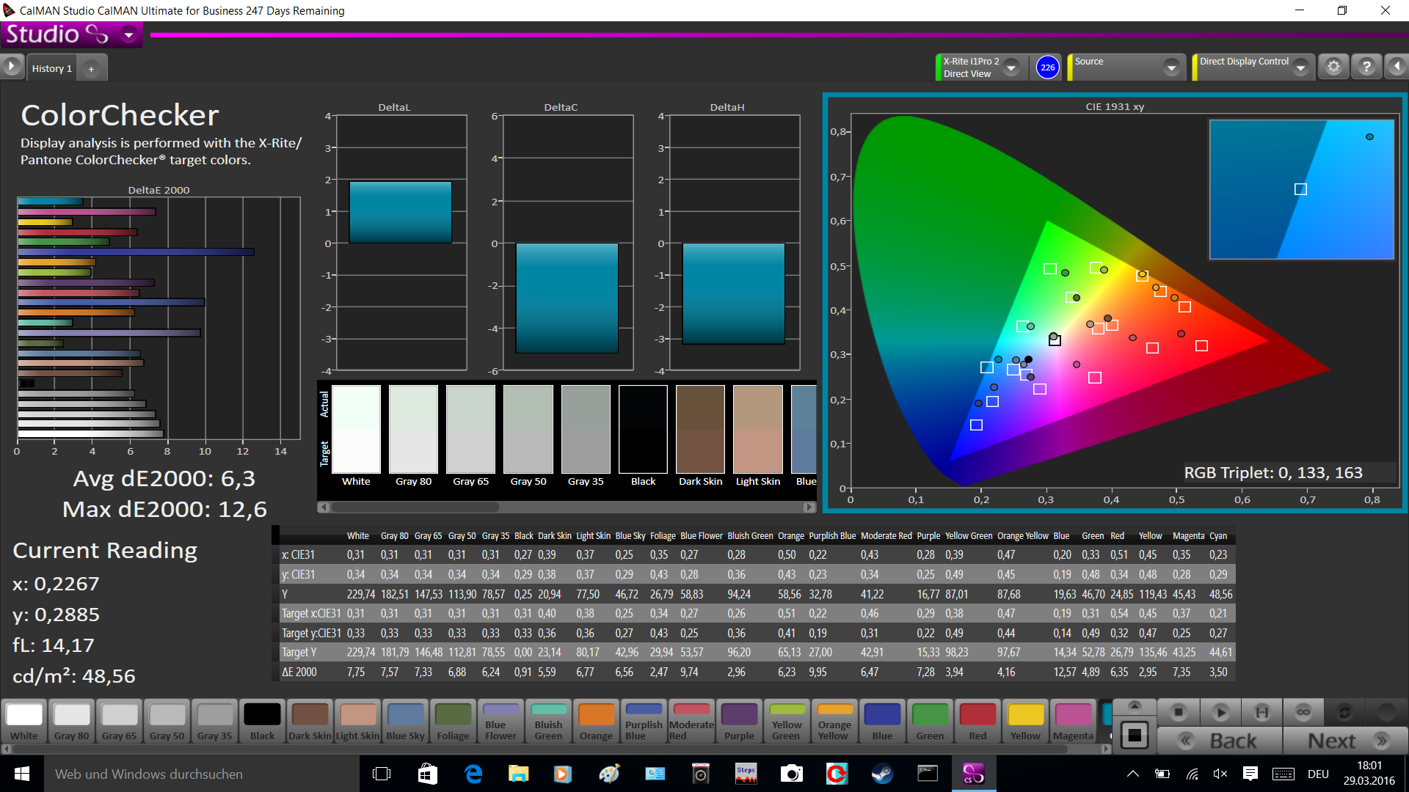Screen dimensions: 1409x792
Task: Select the Magenta color swatch
Action: point(1073,722)
